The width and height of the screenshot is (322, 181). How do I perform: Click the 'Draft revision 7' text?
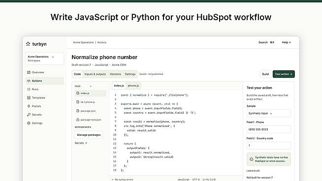coord(81,64)
